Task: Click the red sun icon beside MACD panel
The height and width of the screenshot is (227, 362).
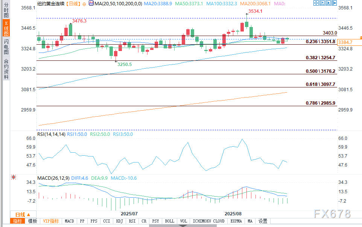Action: point(14,177)
